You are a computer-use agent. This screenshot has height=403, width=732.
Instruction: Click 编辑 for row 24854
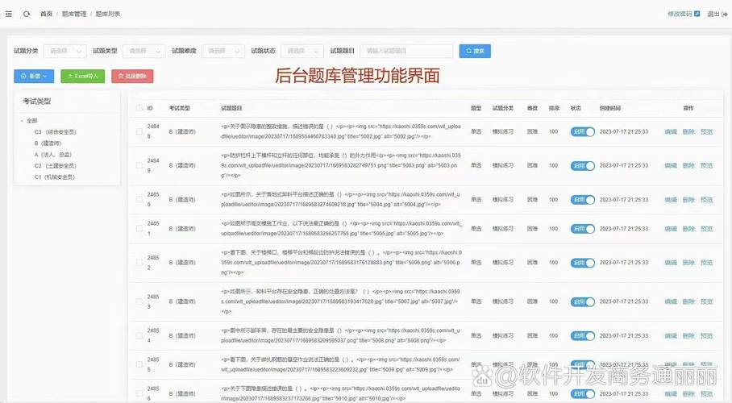(671, 336)
